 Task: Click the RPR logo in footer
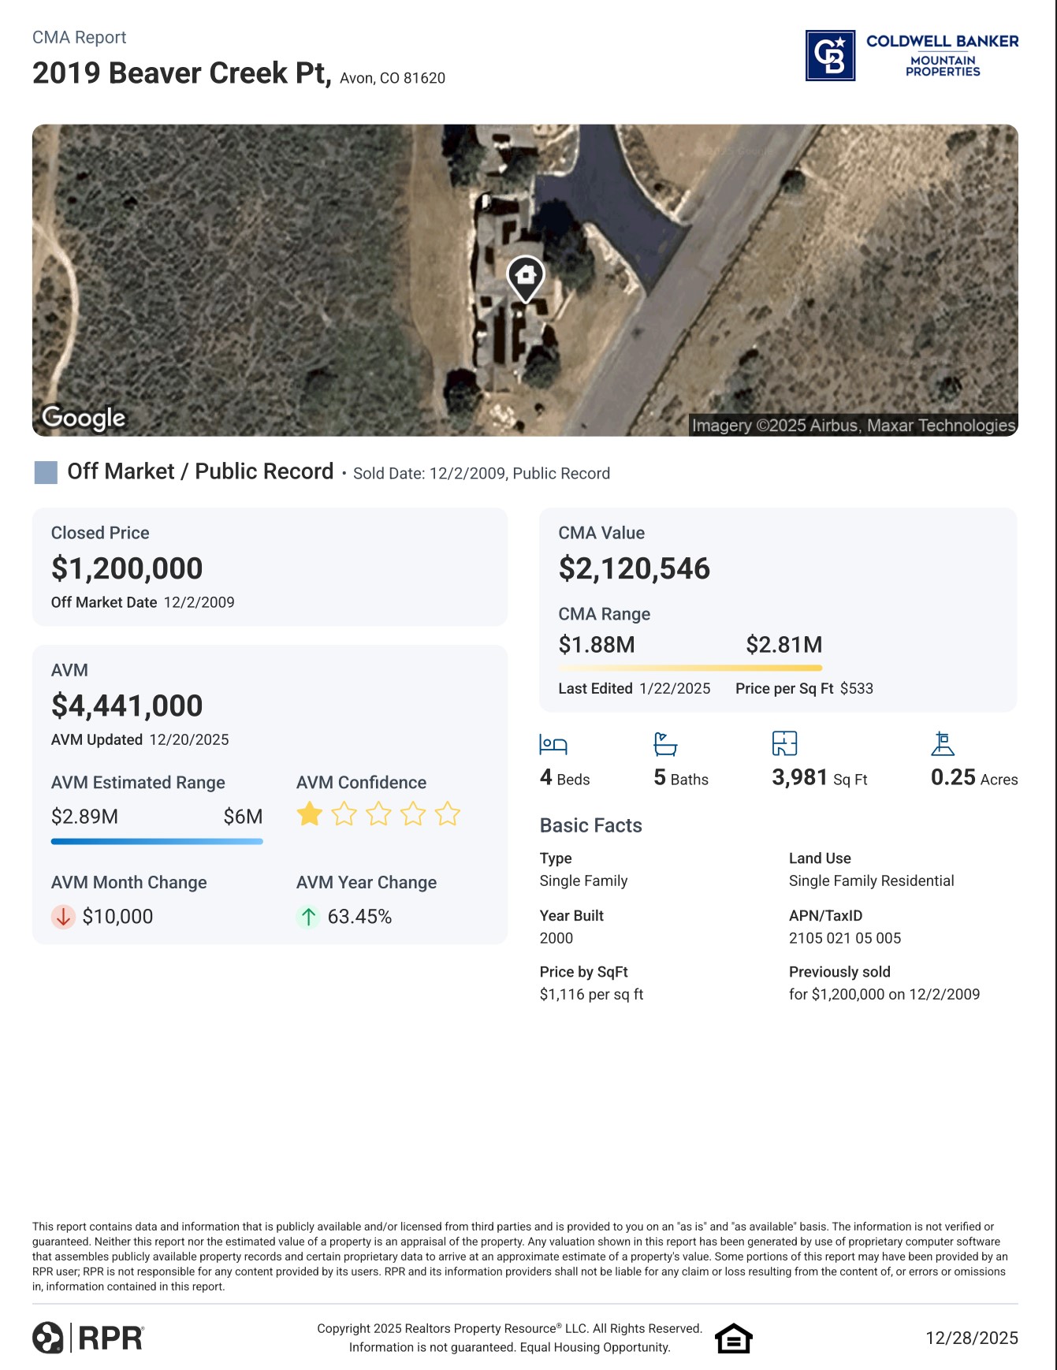tap(88, 1338)
